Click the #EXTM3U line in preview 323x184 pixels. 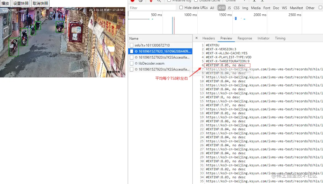pyautogui.click(x=212, y=45)
